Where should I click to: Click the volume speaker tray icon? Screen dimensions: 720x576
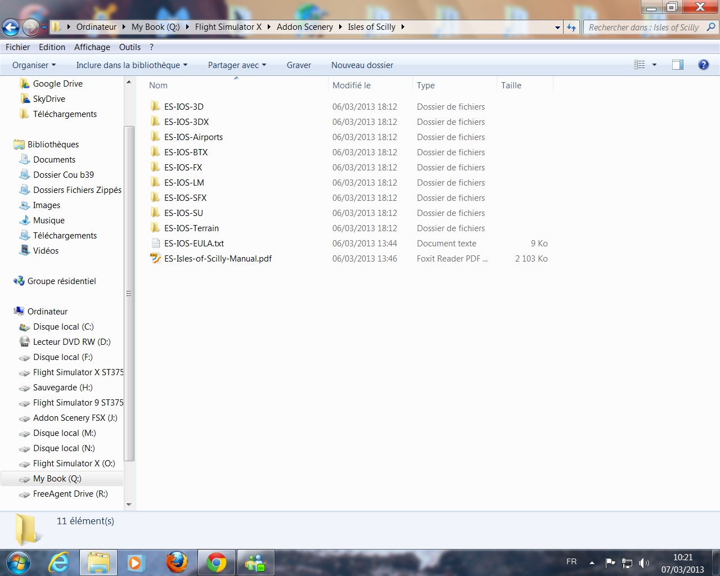(x=644, y=562)
